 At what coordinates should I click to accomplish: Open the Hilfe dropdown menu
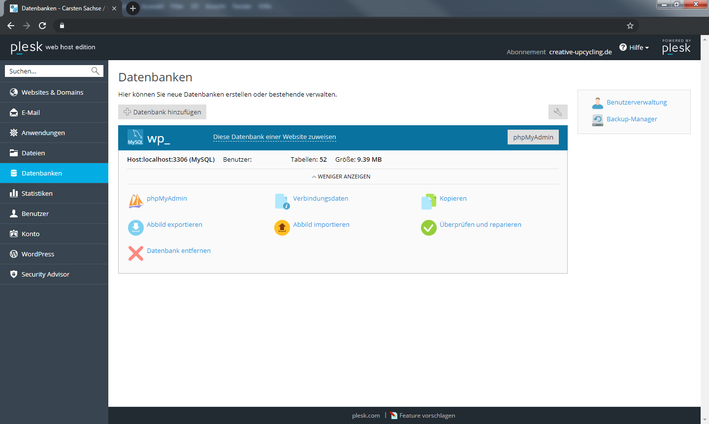(x=634, y=47)
